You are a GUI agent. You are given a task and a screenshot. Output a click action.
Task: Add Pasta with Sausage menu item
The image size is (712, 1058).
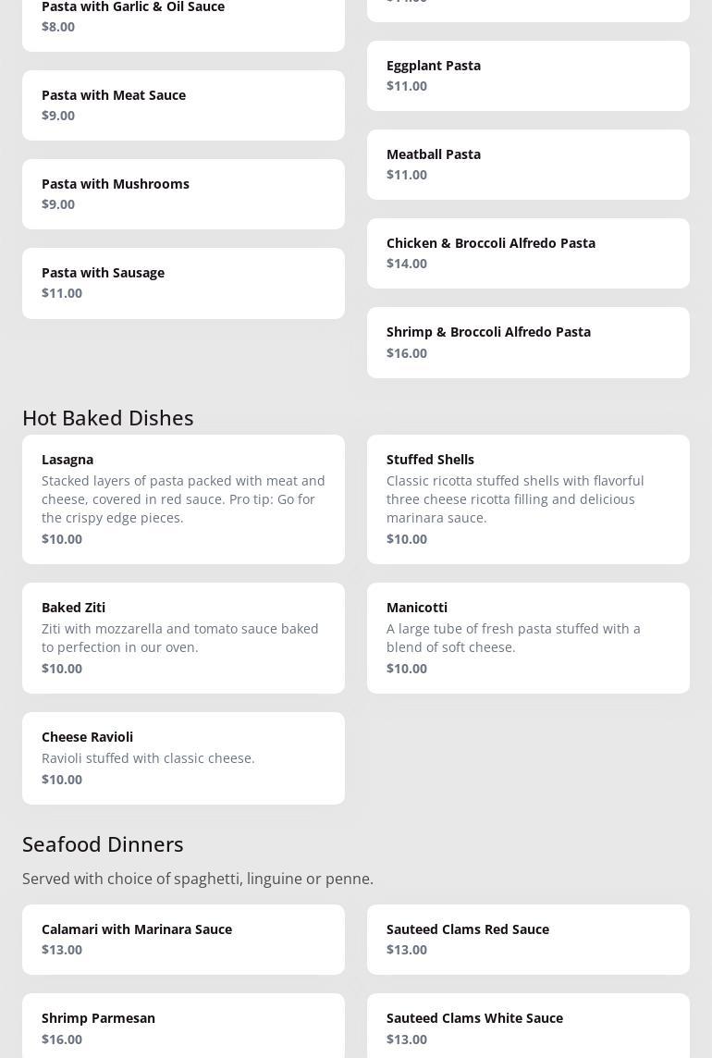183,283
